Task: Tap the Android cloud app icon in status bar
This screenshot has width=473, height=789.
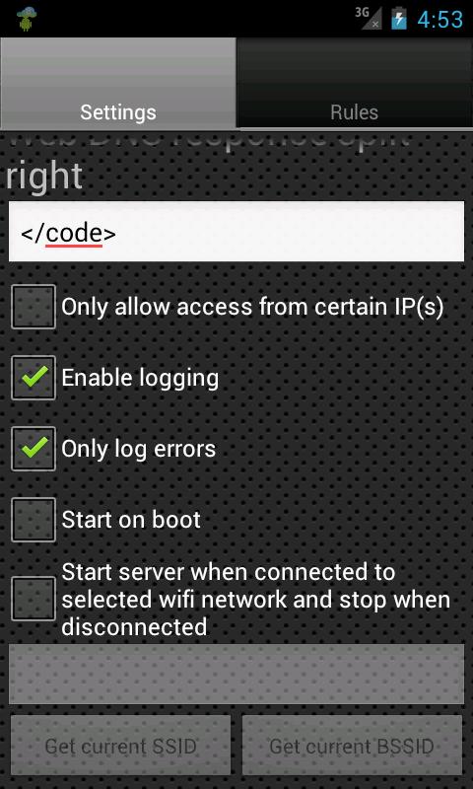Action: 27,19
